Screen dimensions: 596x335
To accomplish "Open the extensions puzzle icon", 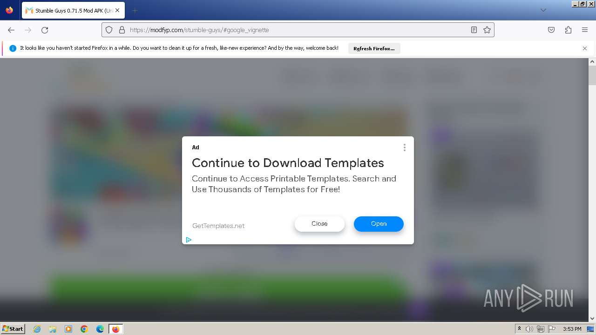I will pyautogui.click(x=568, y=30).
